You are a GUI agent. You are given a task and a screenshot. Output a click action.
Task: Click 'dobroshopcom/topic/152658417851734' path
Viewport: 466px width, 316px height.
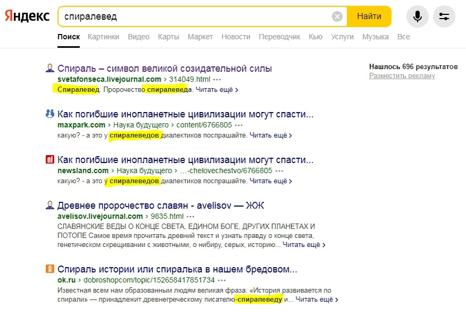pyautogui.click(x=149, y=280)
